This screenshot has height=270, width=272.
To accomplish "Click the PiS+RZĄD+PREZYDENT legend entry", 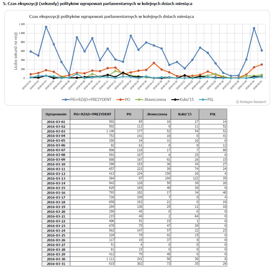I will click(87, 100).
